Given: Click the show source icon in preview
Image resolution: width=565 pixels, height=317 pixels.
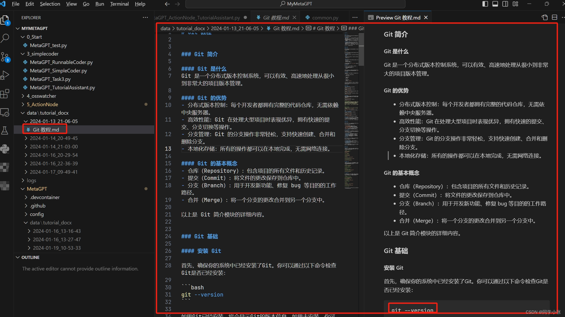Looking at the screenshot, I should coord(545,17).
